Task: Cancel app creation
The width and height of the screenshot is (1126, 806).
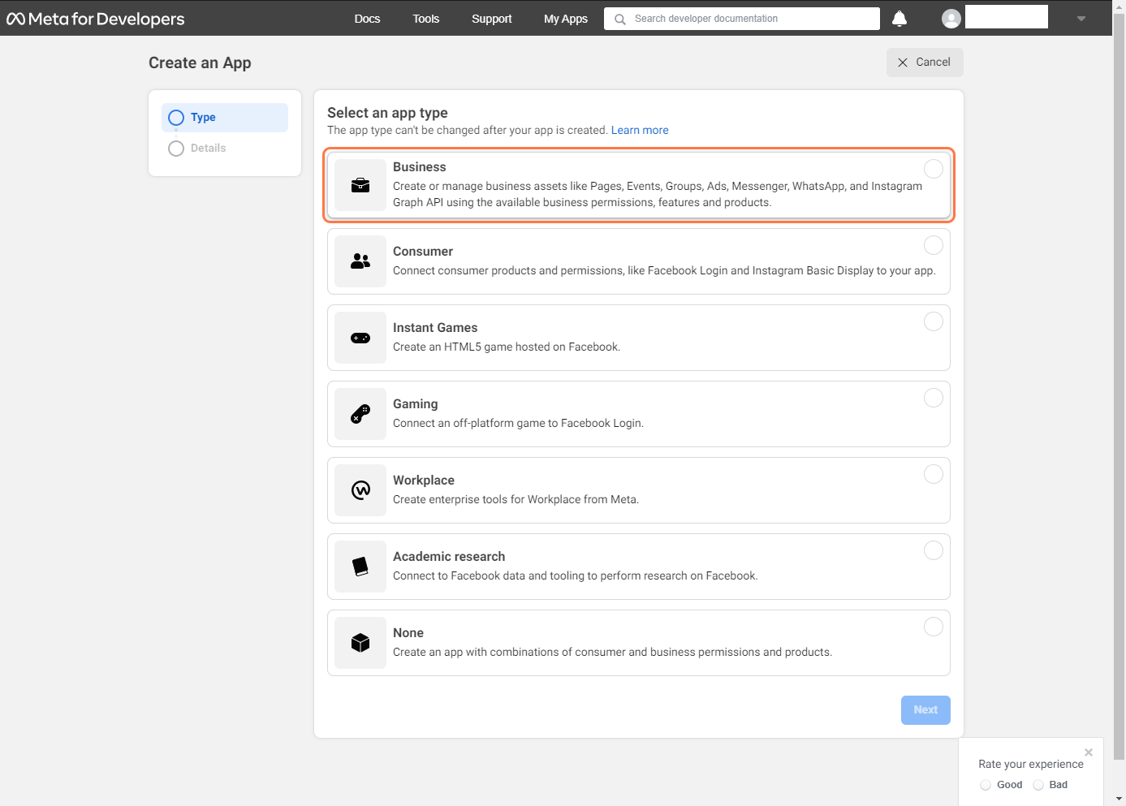Action: (x=925, y=62)
